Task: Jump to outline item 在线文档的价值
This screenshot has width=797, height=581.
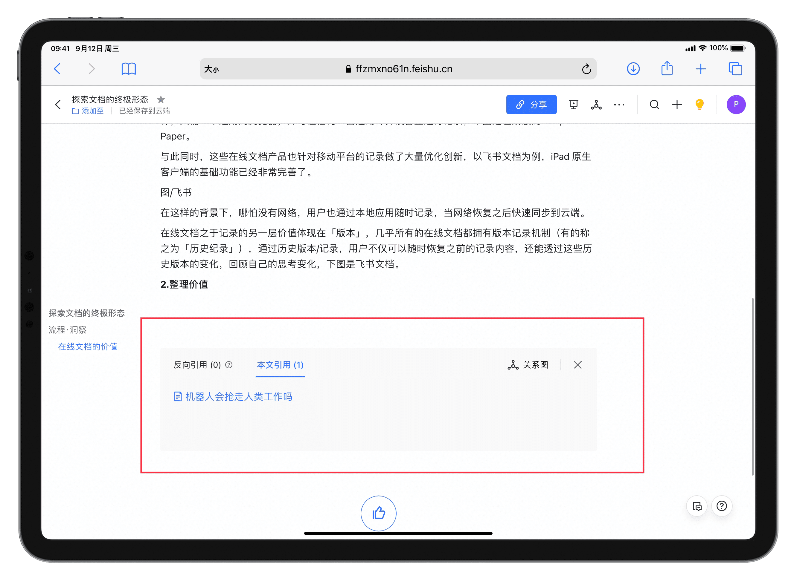Action: pyautogui.click(x=88, y=347)
